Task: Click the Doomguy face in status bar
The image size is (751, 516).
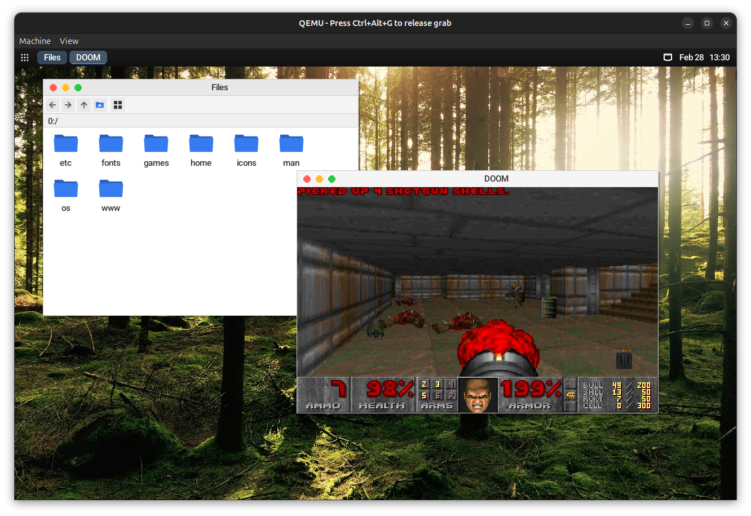Action: coord(478,395)
